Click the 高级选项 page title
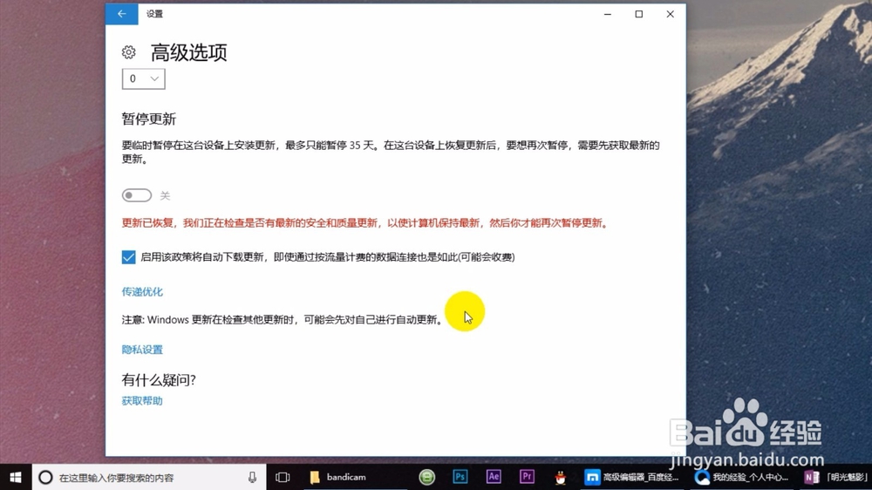Image resolution: width=872 pixels, height=490 pixels. tap(189, 53)
